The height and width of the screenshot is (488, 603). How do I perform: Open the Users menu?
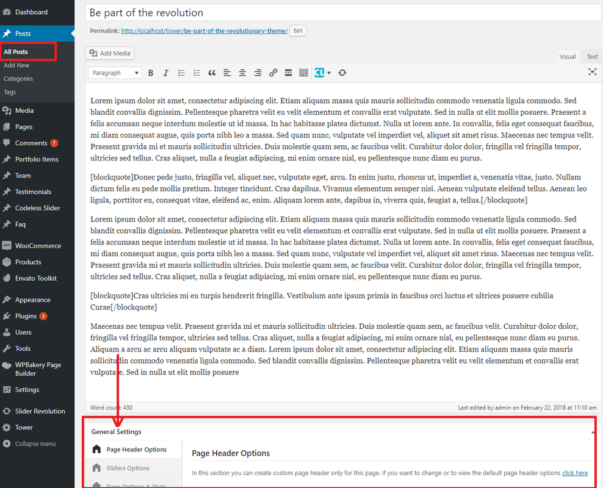(x=37, y=332)
